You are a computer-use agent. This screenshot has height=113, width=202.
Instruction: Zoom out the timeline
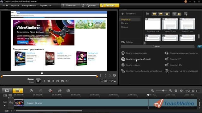(152, 91)
